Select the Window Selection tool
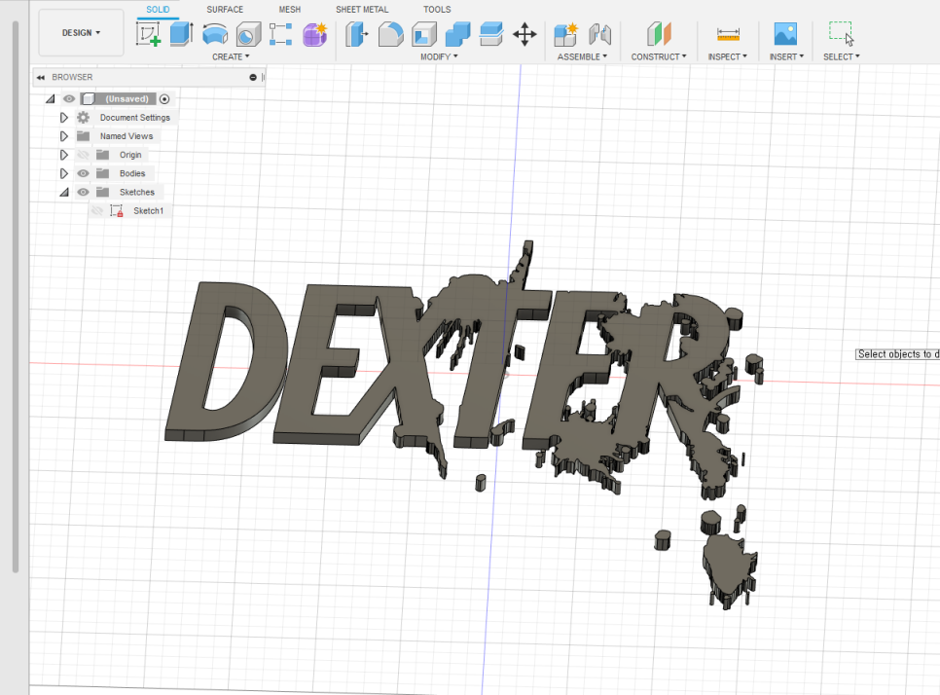This screenshot has height=695, width=940. click(x=841, y=33)
